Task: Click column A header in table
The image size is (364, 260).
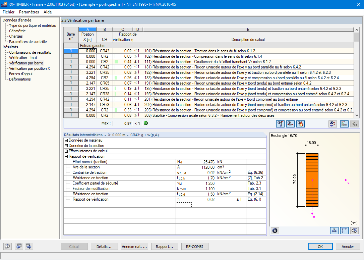Action: pyautogui.click(x=87, y=30)
